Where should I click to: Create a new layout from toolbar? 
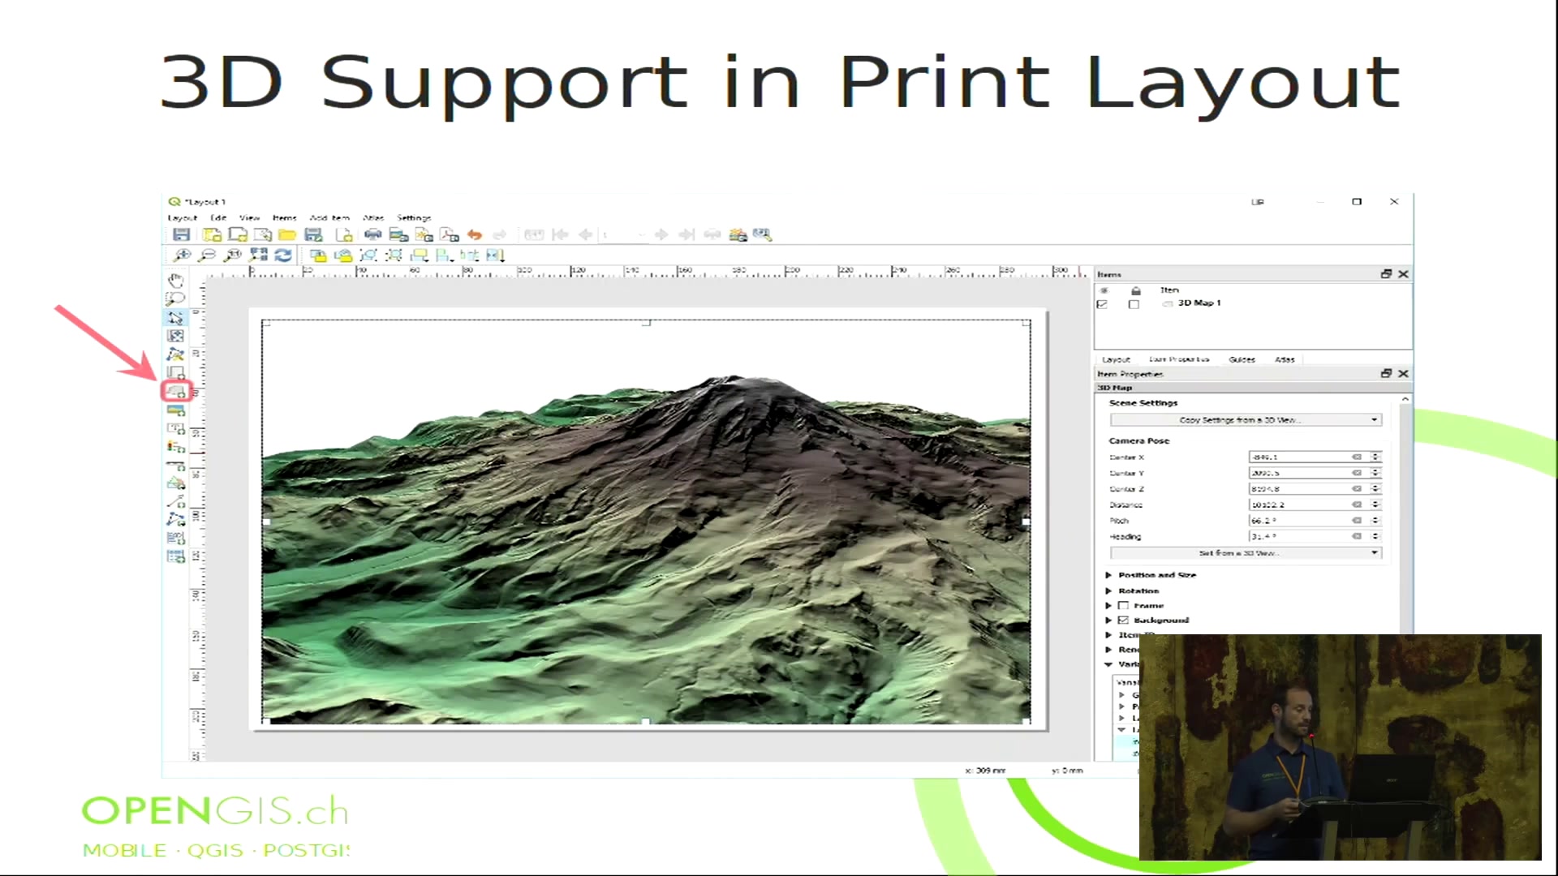212,234
